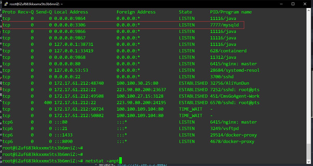Click the 3249/vsftpd program entry
This screenshot has height=166, width=313.
point(224,128)
